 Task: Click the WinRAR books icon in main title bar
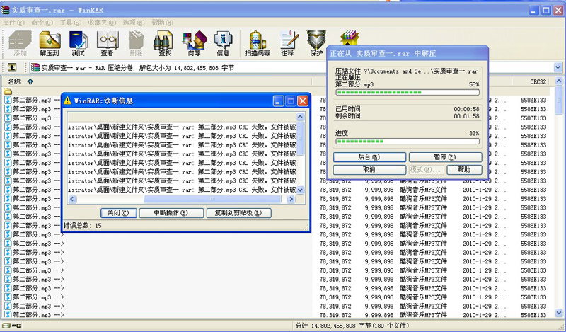(x=5, y=10)
